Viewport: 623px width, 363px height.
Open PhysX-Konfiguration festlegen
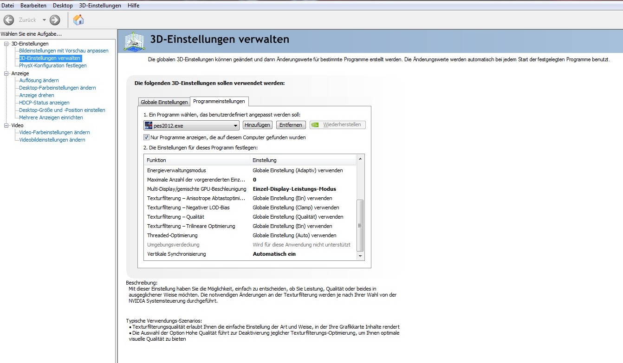tap(52, 65)
